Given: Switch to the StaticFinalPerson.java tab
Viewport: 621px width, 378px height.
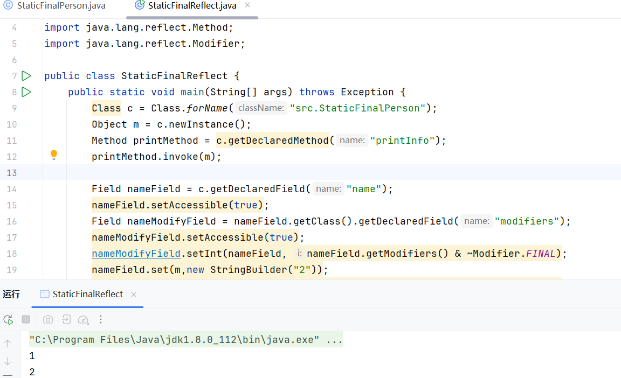Looking at the screenshot, I should tap(55, 6).
